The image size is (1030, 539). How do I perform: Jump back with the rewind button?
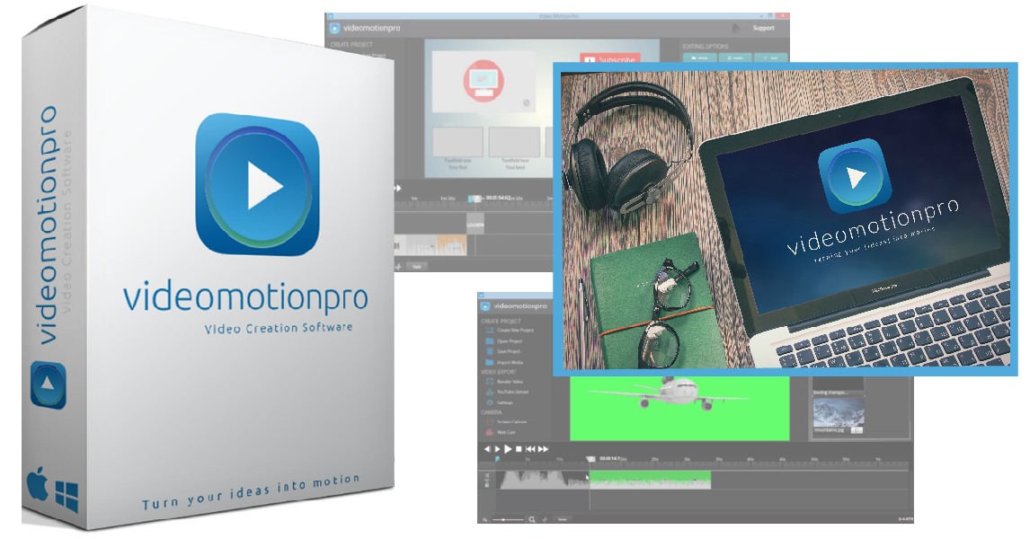(x=530, y=448)
